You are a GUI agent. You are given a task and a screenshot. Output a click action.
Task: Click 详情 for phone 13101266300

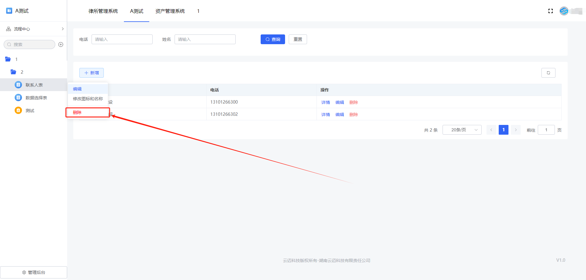(x=325, y=102)
